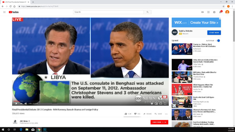This screenshot has width=235, height=132.
Task: Open Deal or No Deal Cold Open video
Action: 182,102
